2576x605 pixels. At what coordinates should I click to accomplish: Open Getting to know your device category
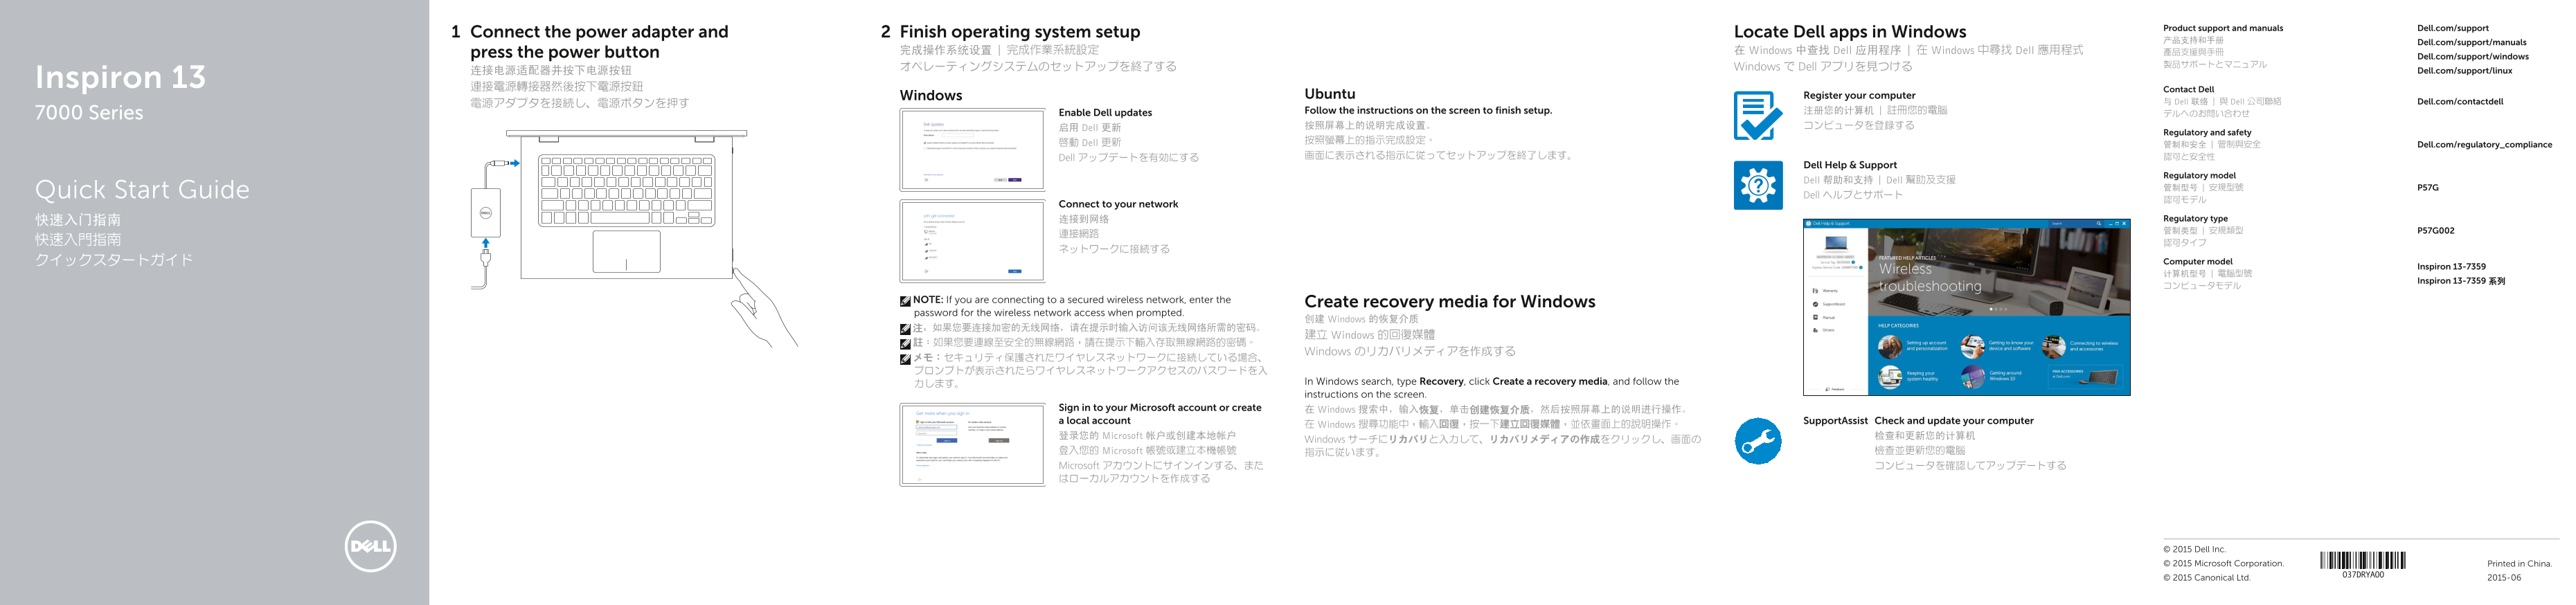pos(1997,347)
